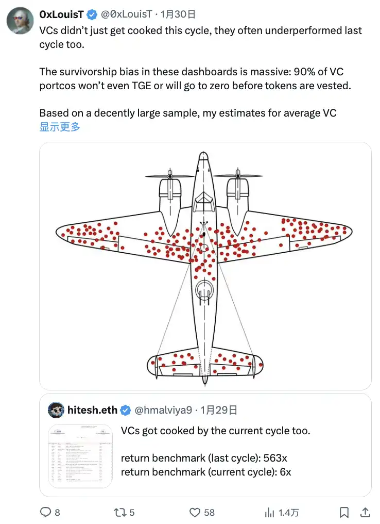Click the share upload icon
This screenshot has width=380, height=524.
tap(365, 512)
